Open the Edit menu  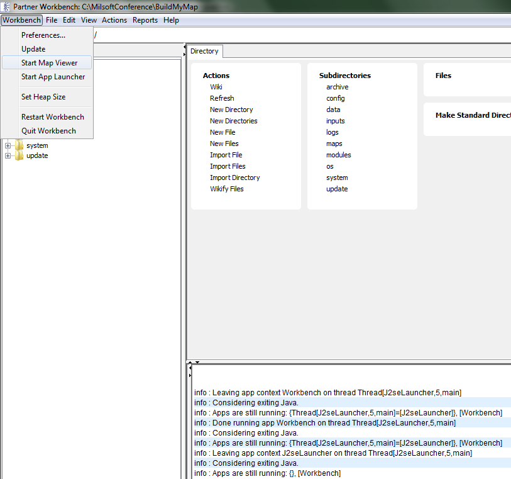(x=69, y=20)
